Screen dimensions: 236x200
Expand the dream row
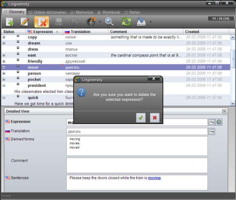[4, 43]
